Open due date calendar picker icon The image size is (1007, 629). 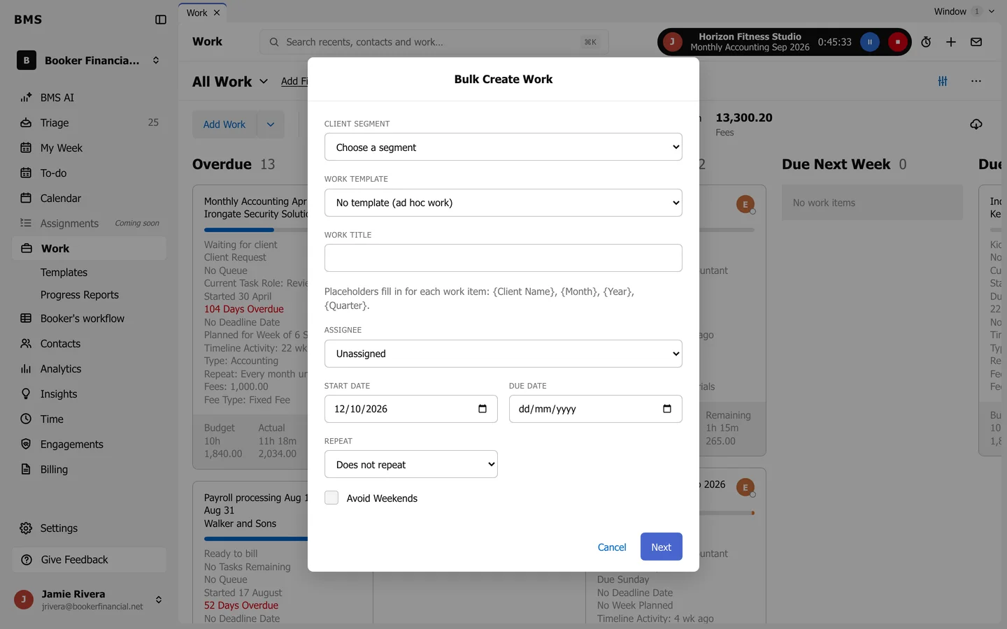coord(667,409)
